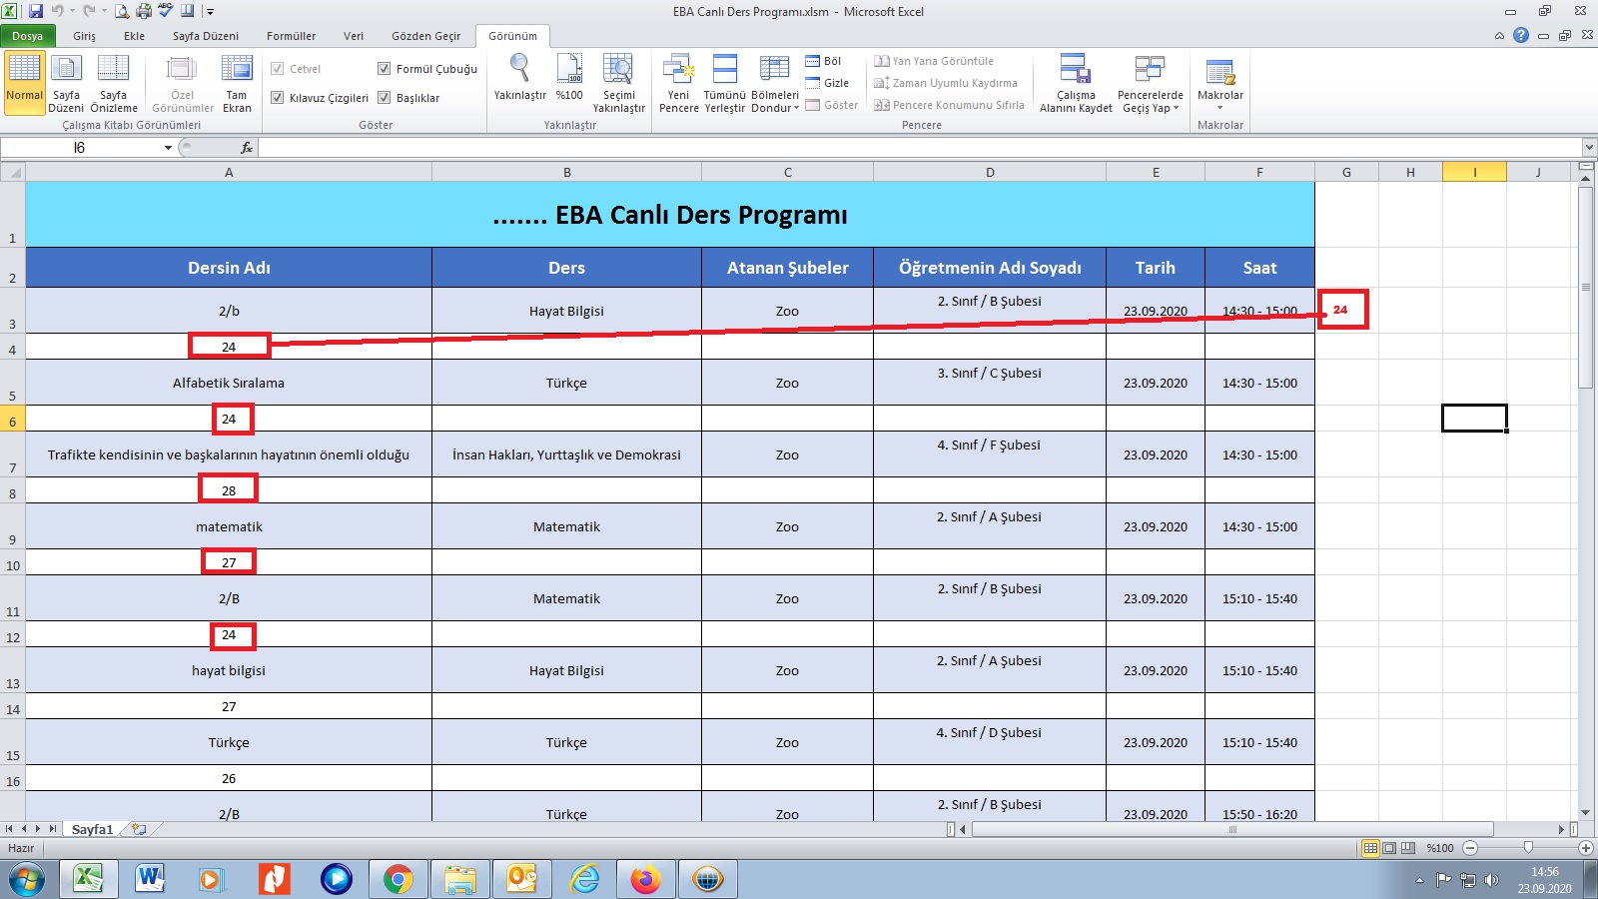Minimize the ribbon with the caret icon

(1499, 36)
